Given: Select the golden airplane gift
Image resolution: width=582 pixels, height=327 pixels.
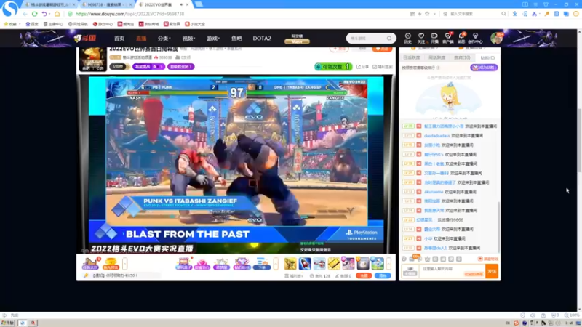Looking at the screenshot, I should [x=290, y=264].
